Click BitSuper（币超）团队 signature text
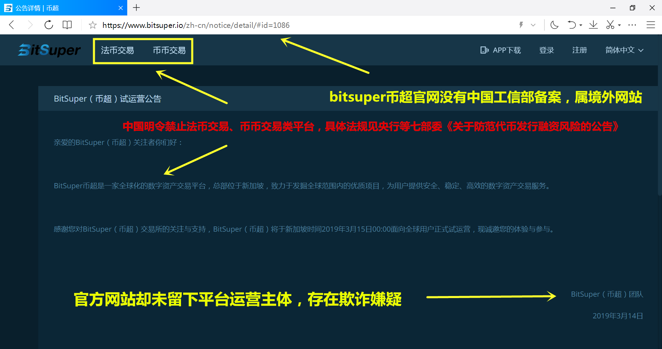This screenshot has width=662, height=349. point(607,294)
